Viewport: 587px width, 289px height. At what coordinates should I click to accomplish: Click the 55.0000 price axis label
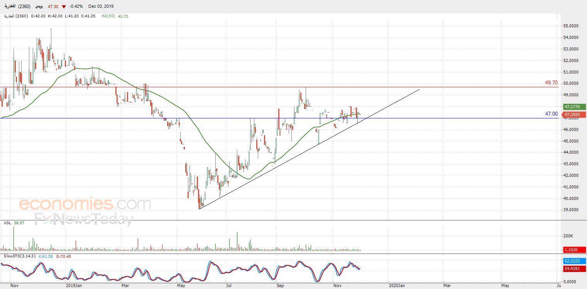tap(570, 26)
